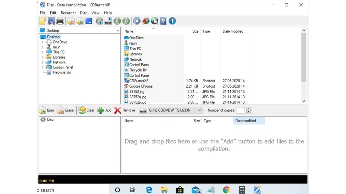Click the Info toolbar icon
The width and height of the screenshot is (346, 194).
coord(172,21)
